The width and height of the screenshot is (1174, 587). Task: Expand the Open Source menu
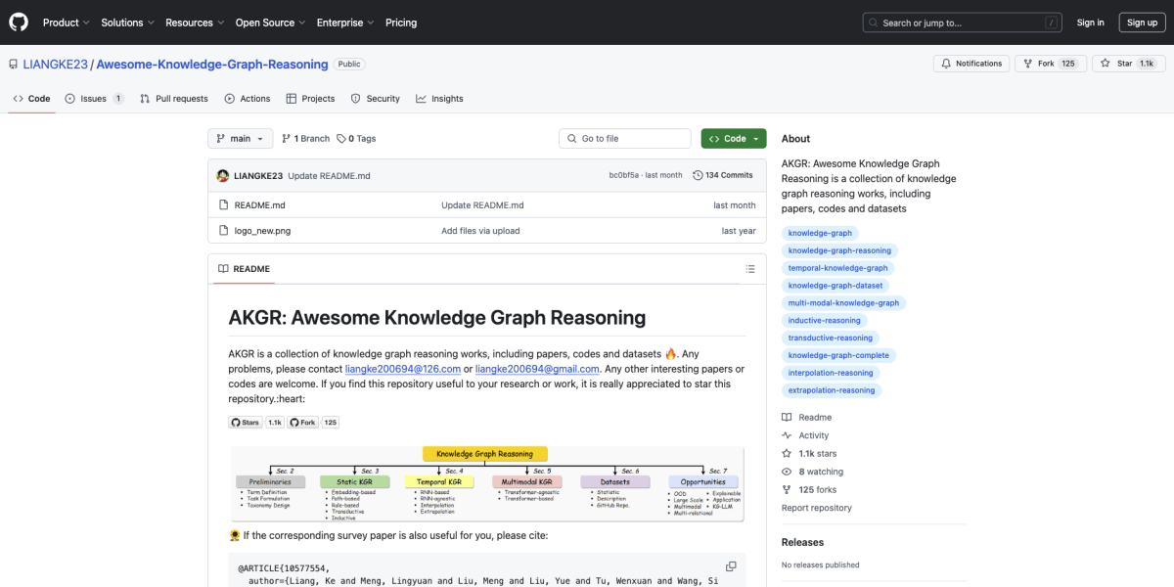pos(270,23)
